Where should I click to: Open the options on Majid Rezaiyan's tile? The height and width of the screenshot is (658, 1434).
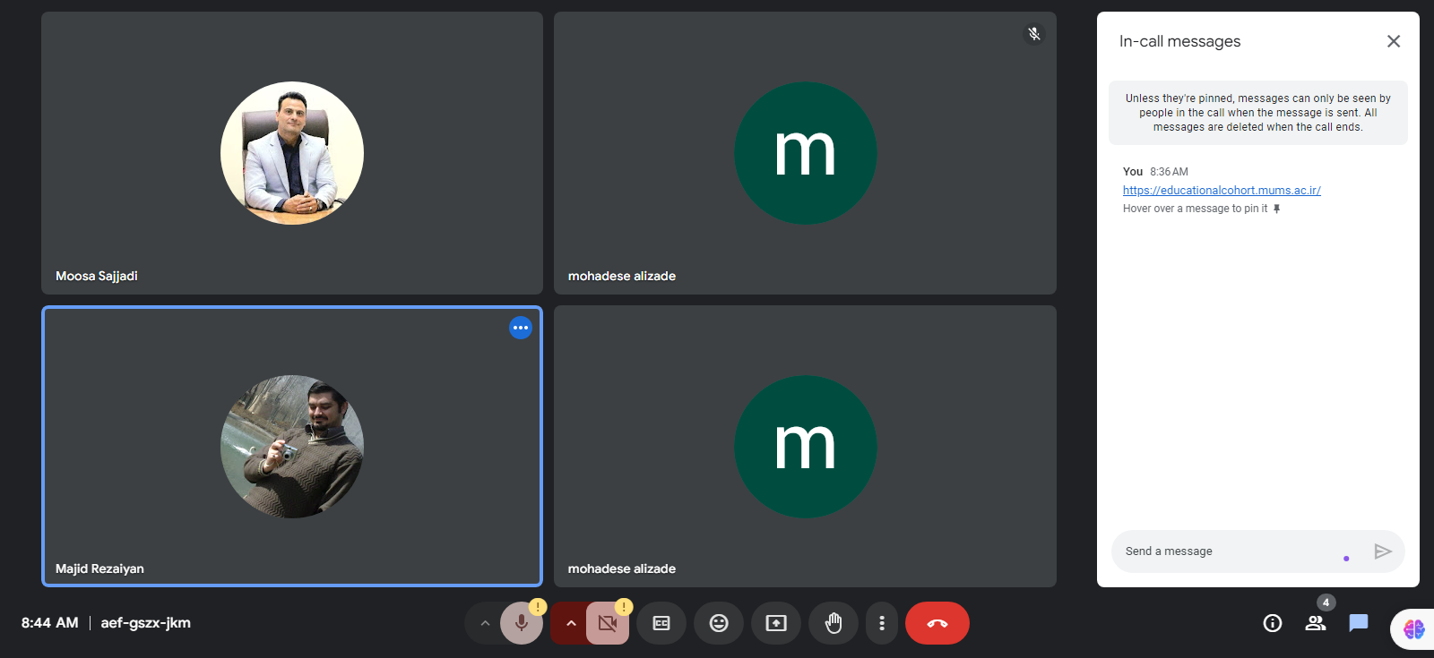coord(521,328)
